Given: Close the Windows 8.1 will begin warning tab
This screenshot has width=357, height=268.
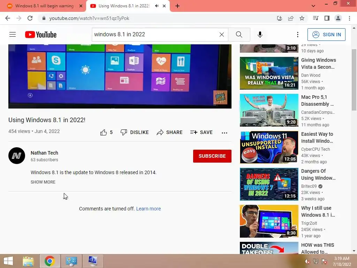Looking at the screenshot, I should coord(81,6).
